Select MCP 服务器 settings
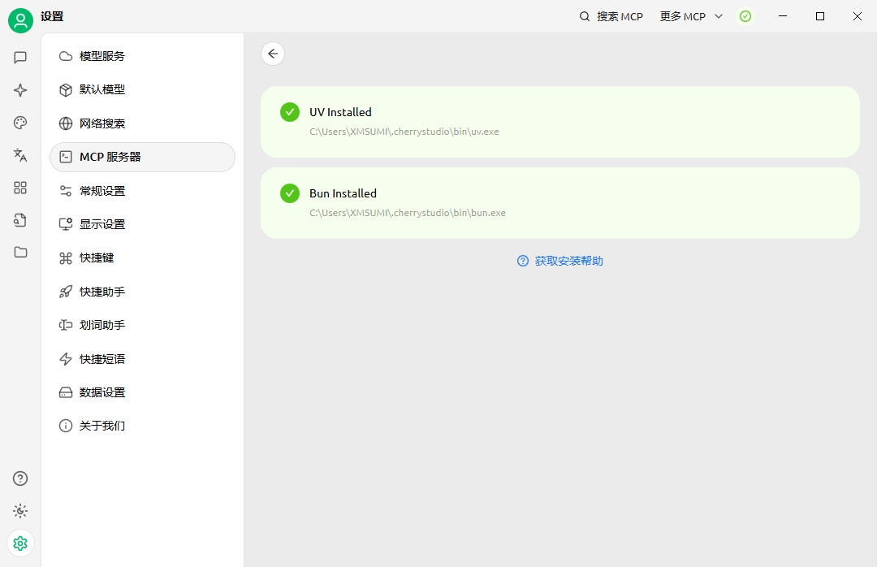 pyautogui.click(x=143, y=157)
